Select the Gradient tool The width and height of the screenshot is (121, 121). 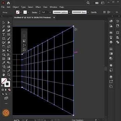pos(9,58)
